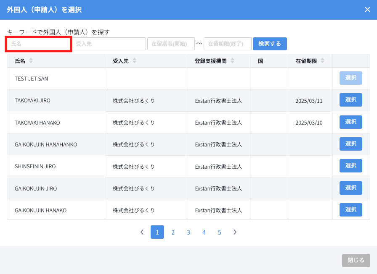This screenshot has width=377, height=274.
Task: Choose GAIKOKUJIN HANAKO via 選択 button
Action: (350, 210)
